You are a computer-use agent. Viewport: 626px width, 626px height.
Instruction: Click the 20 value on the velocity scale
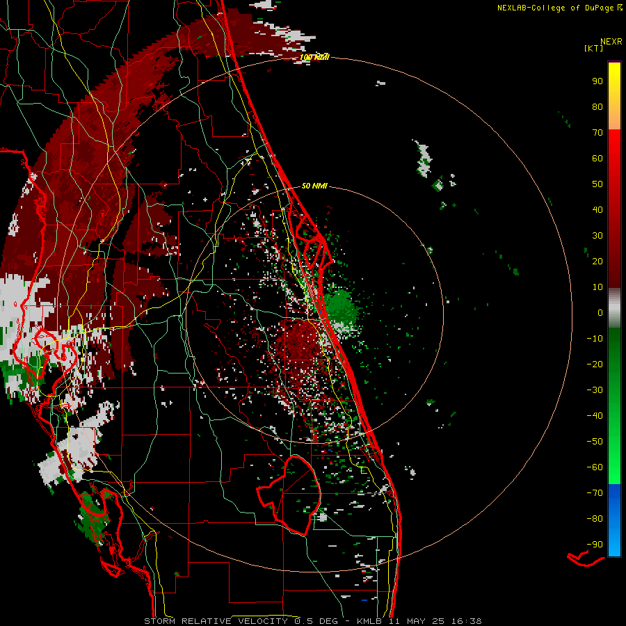click(x=597, y=261)
